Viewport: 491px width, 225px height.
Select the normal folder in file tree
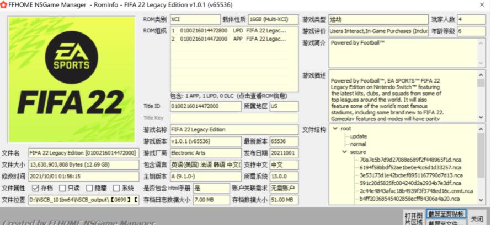point(358,144)
